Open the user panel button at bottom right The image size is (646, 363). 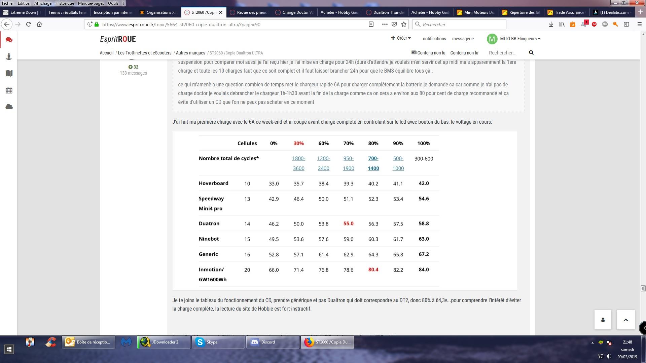(603, 320)
